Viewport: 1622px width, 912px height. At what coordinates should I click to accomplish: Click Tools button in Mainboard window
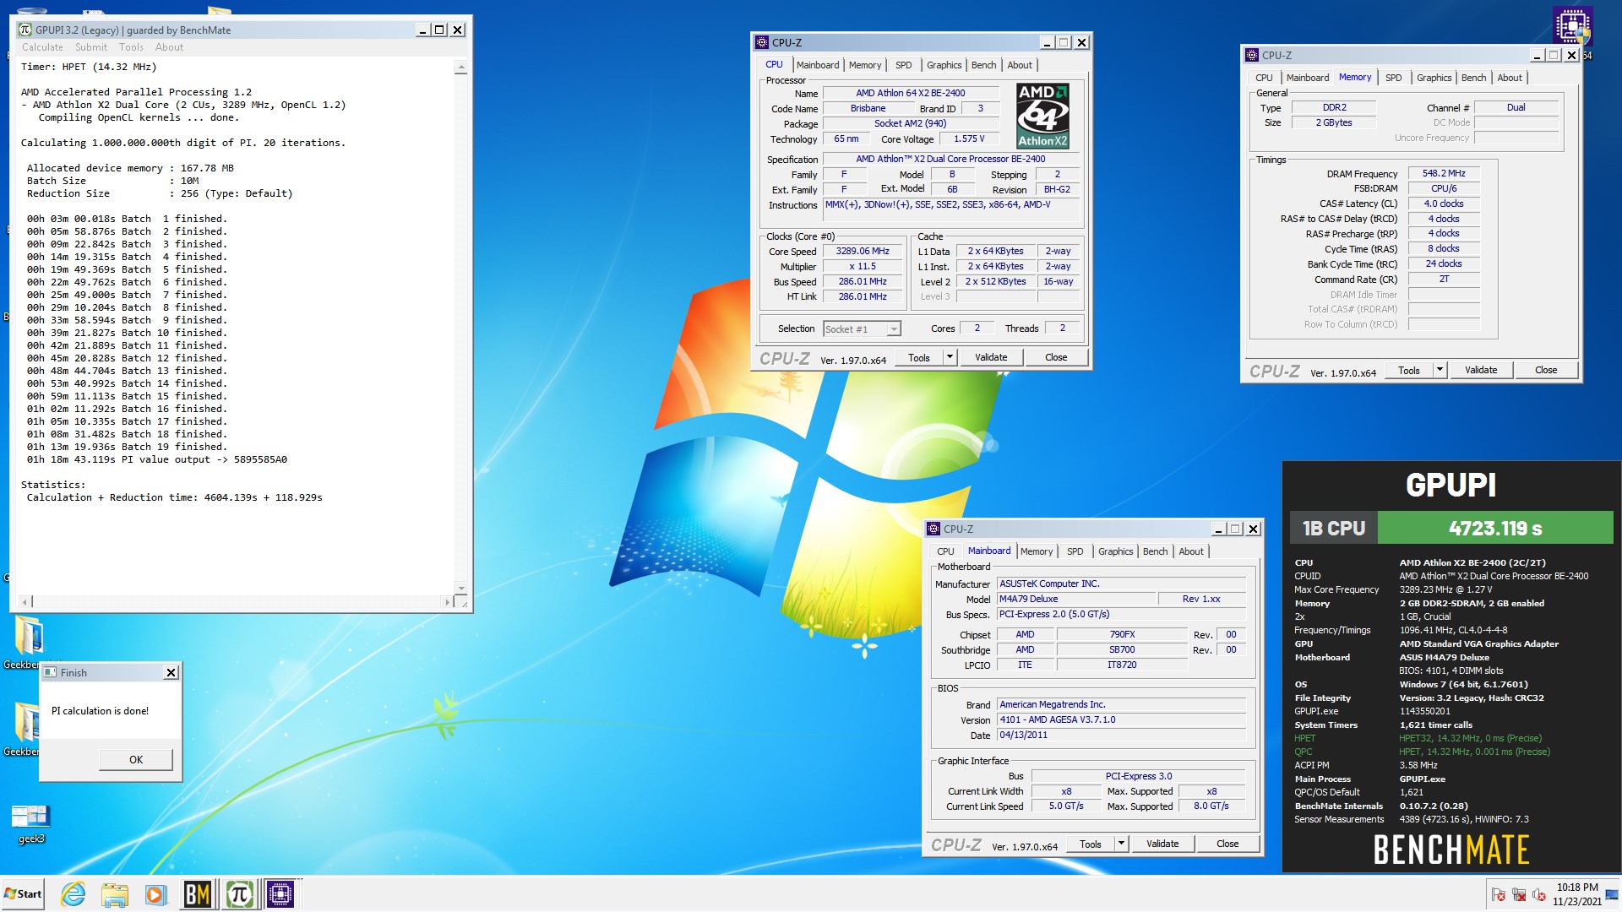1091,844
